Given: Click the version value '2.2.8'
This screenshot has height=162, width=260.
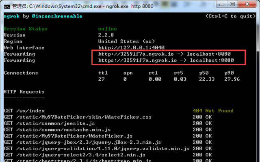Looking at the screenshot, I should coord(106,35).
